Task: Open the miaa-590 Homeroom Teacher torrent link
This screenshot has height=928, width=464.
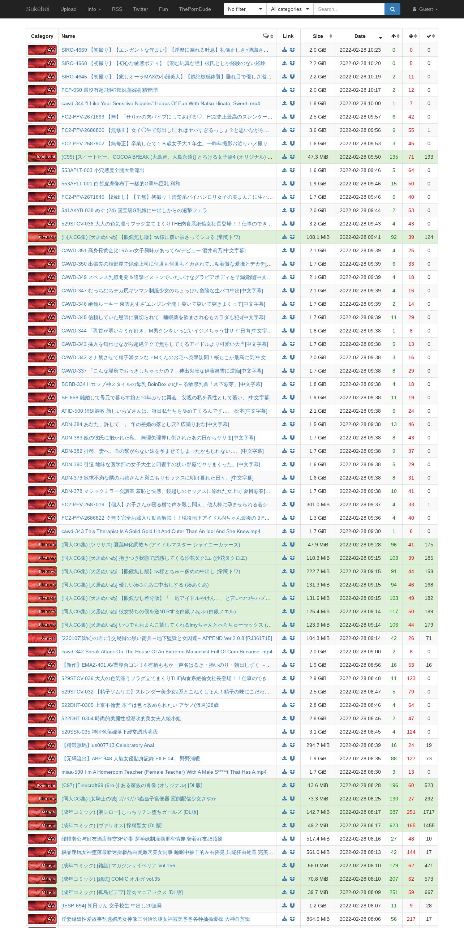Action: tap(164, 772)
